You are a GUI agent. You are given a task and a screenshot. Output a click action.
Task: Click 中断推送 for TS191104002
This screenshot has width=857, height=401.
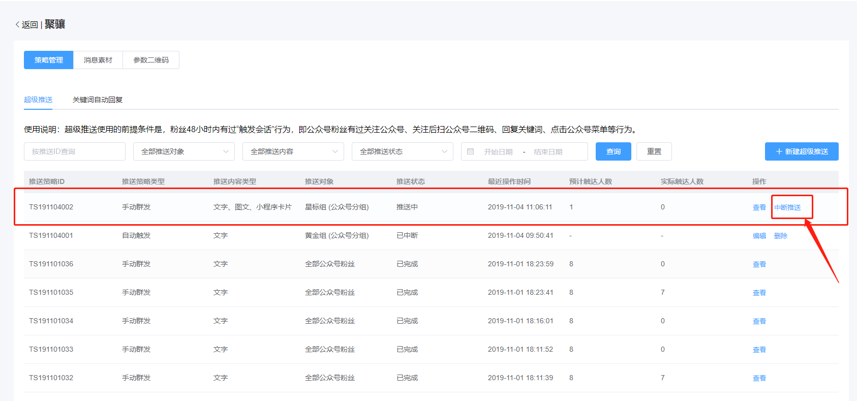(787, 207)
